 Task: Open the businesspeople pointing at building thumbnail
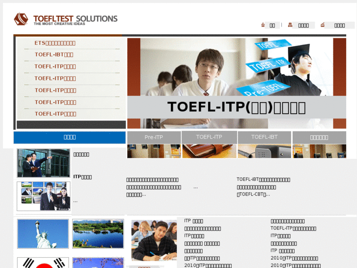[44, 163]
